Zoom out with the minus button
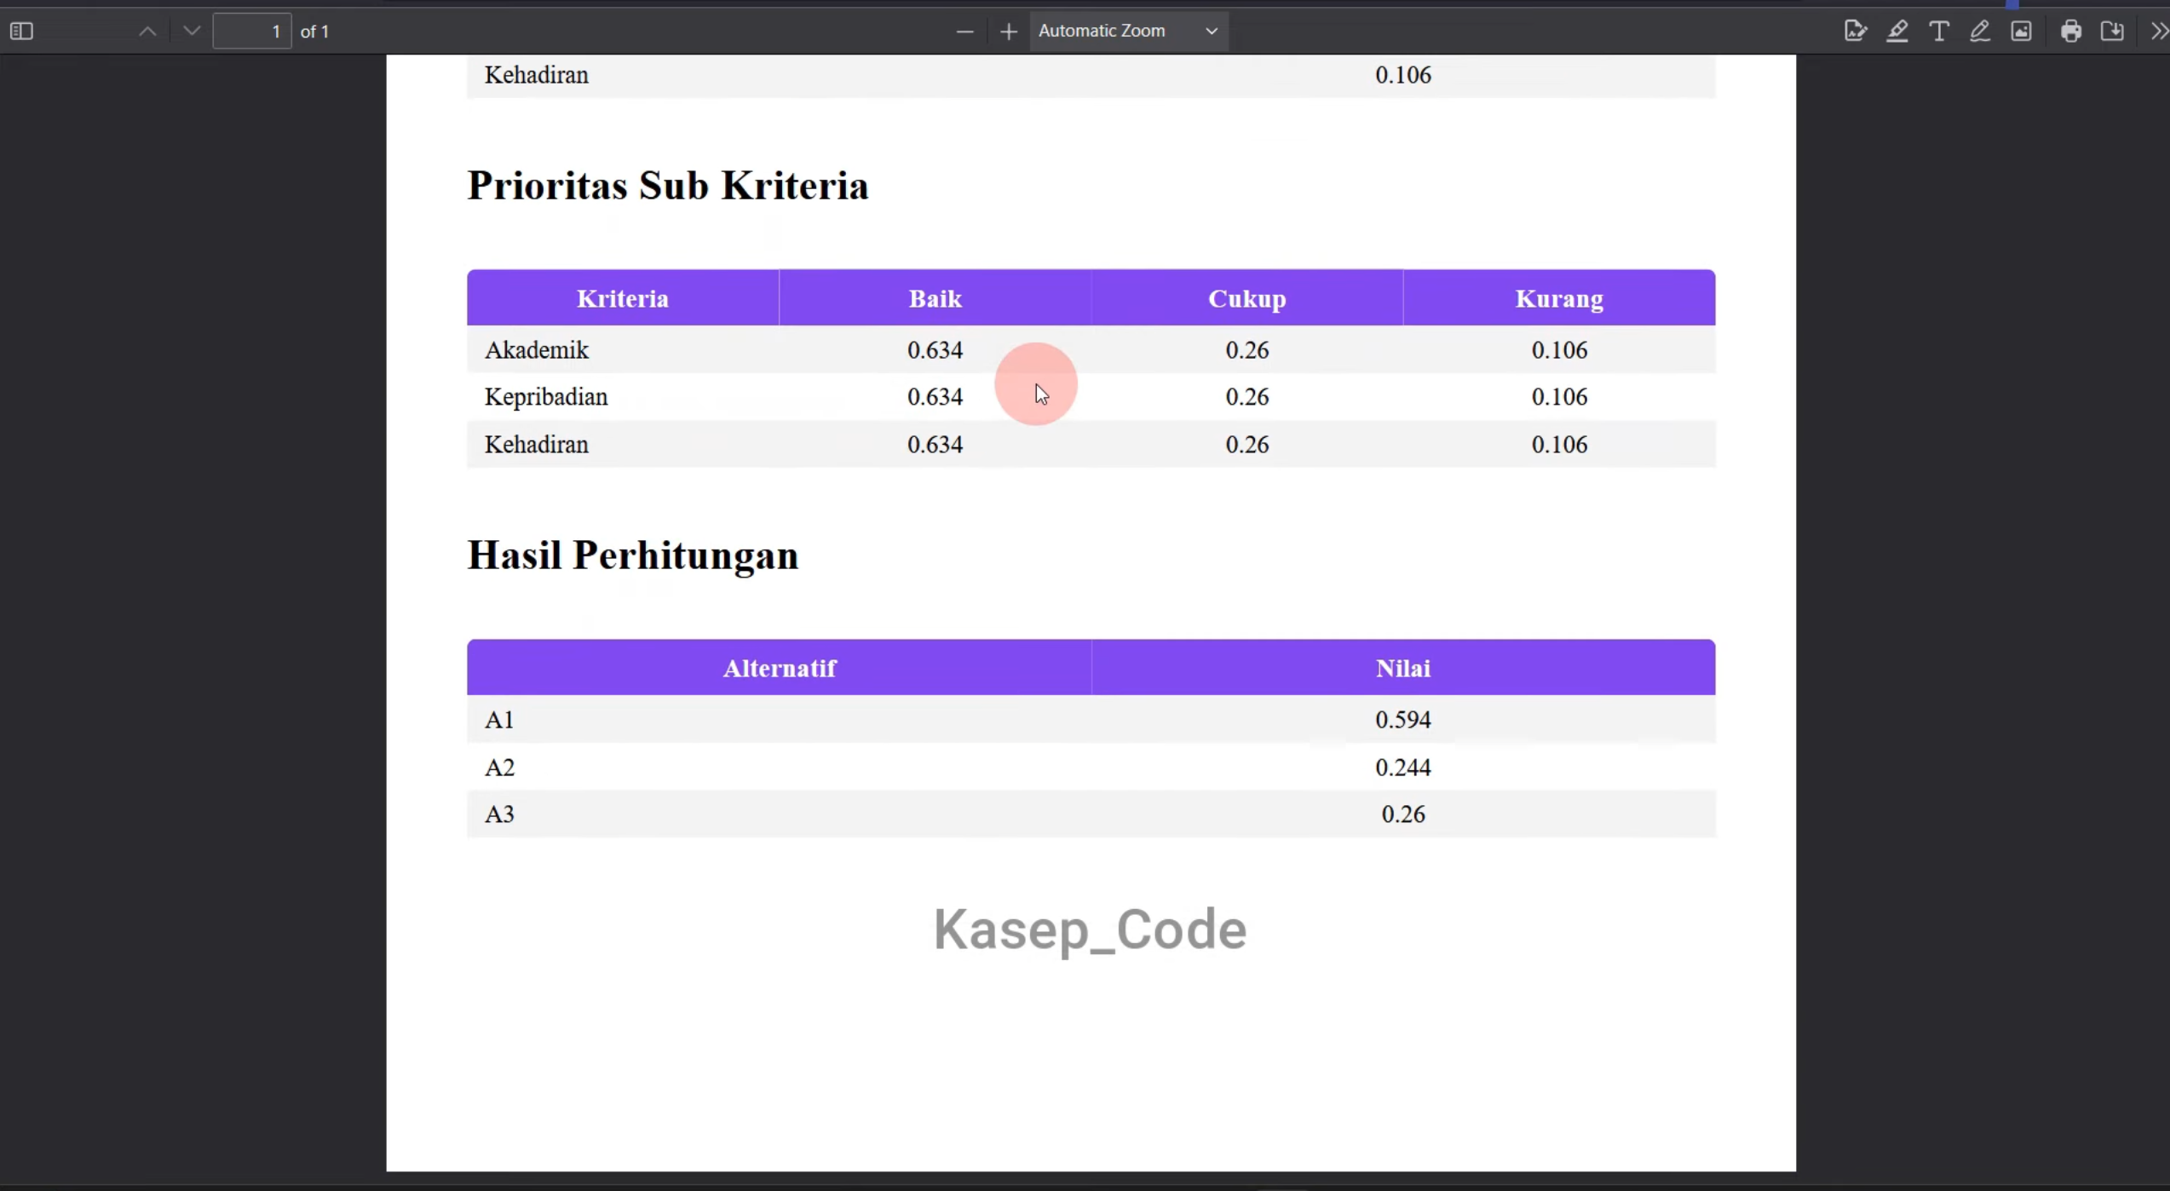This screenshot has height=1191, width=2170. tap(964, 32)
